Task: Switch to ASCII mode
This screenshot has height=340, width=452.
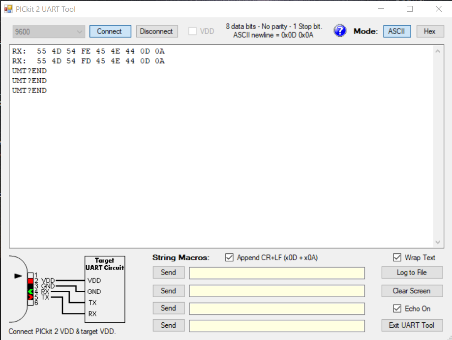Action: click(397, 31)
